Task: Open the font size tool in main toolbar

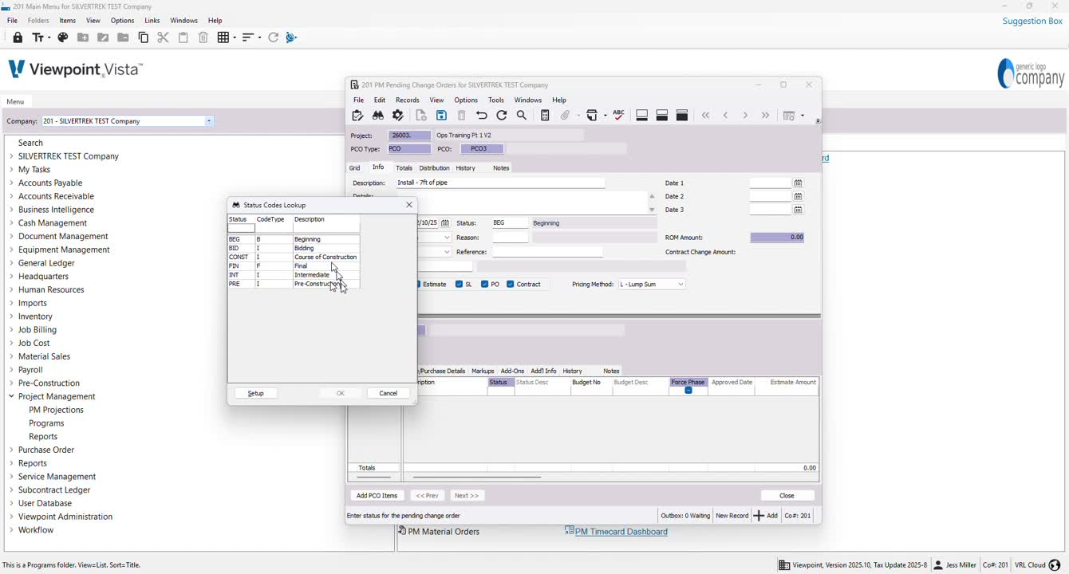Action: 40,37
